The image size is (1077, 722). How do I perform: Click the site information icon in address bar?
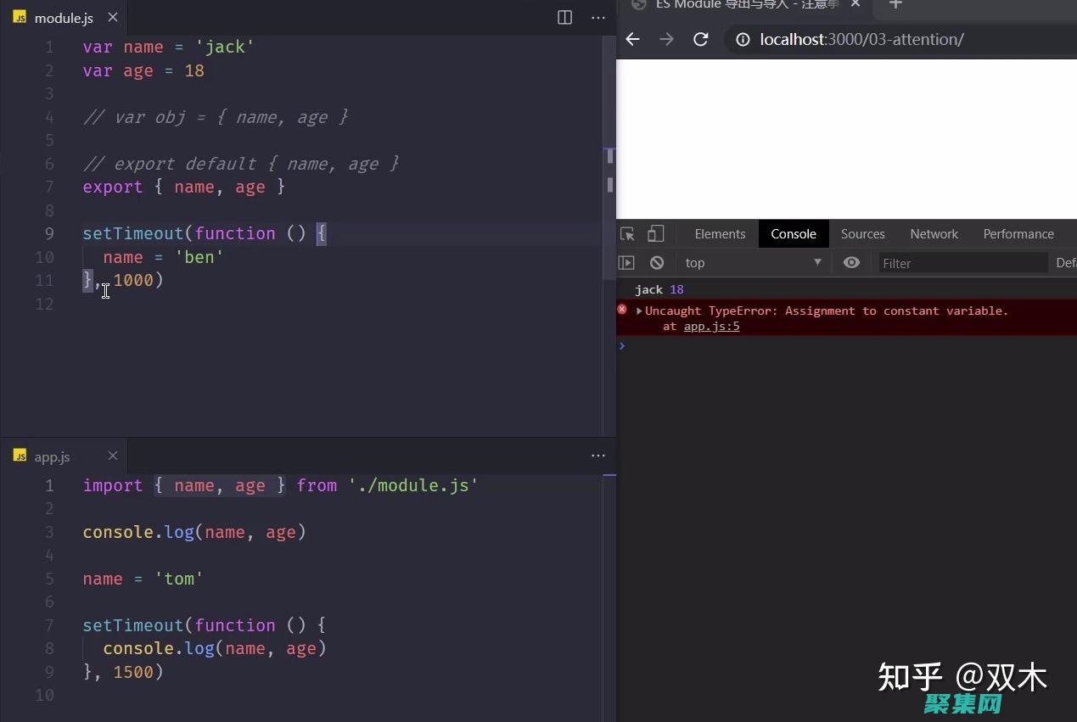point(743,39)
